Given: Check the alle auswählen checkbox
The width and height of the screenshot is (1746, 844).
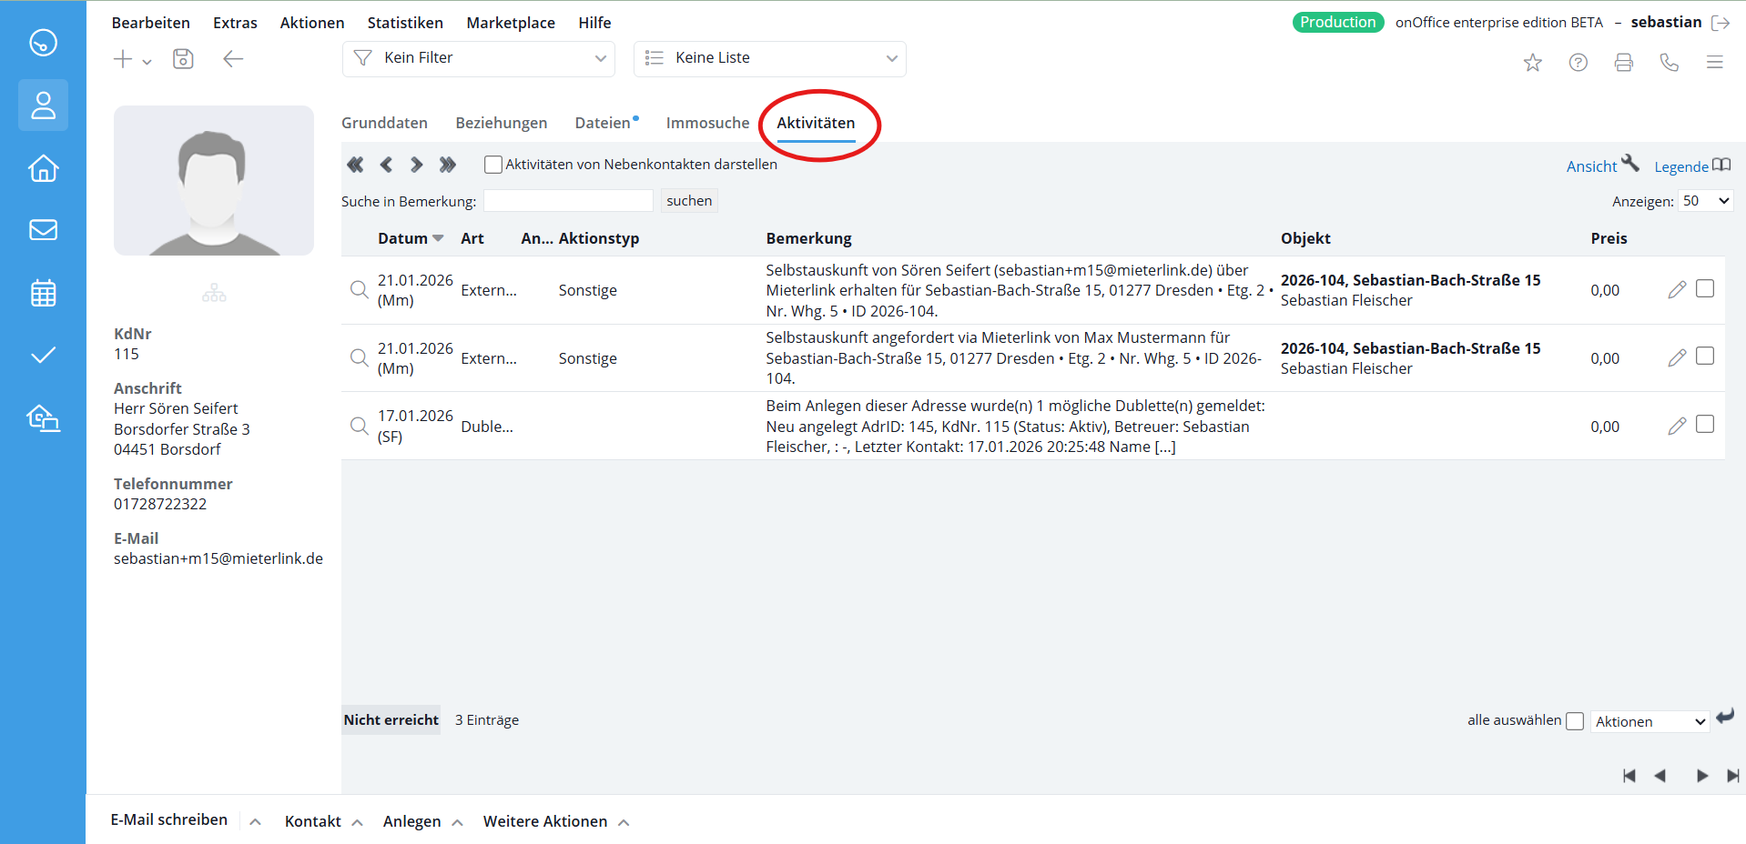Looking at the screenshot, I should point(1575,721).
